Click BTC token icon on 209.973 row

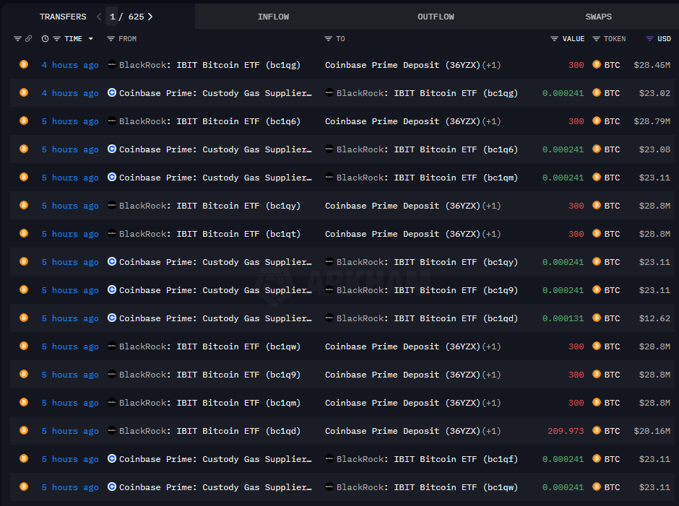(x=596, y=430)
